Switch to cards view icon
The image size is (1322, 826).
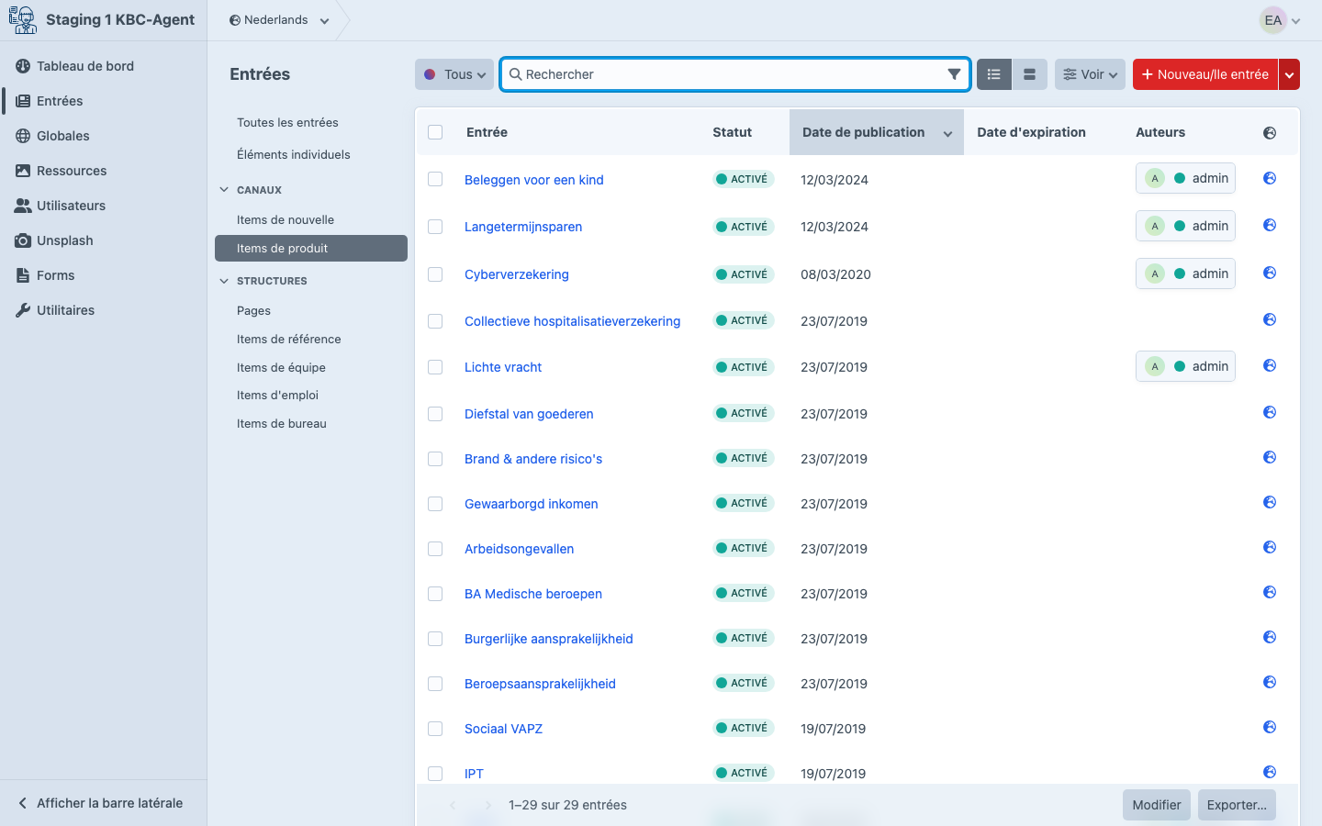[x=1029, y=74]
